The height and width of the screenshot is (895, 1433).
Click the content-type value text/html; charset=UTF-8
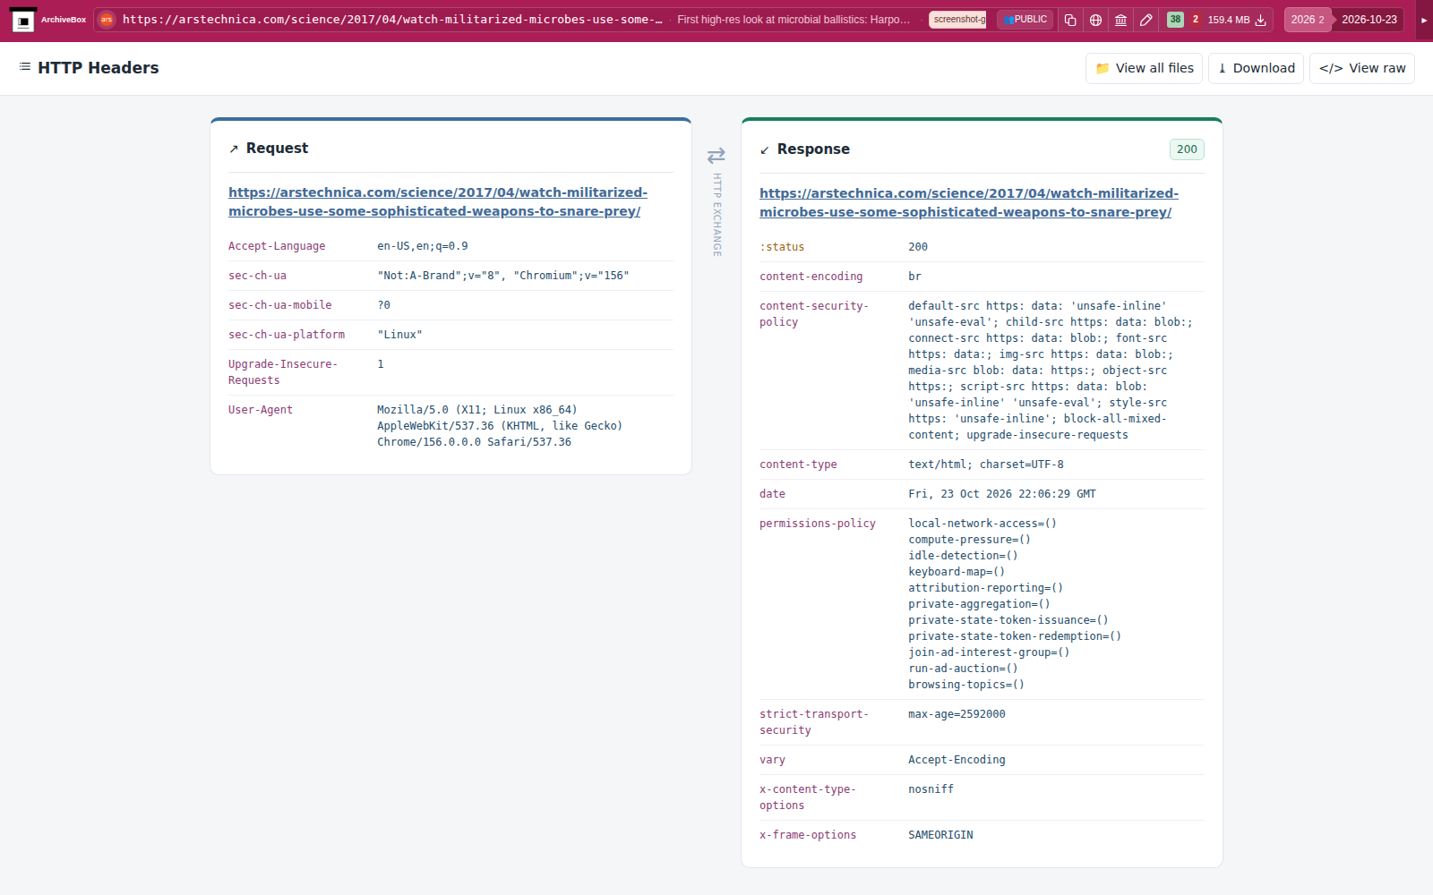pyautogui.click(x=986, y=465)
